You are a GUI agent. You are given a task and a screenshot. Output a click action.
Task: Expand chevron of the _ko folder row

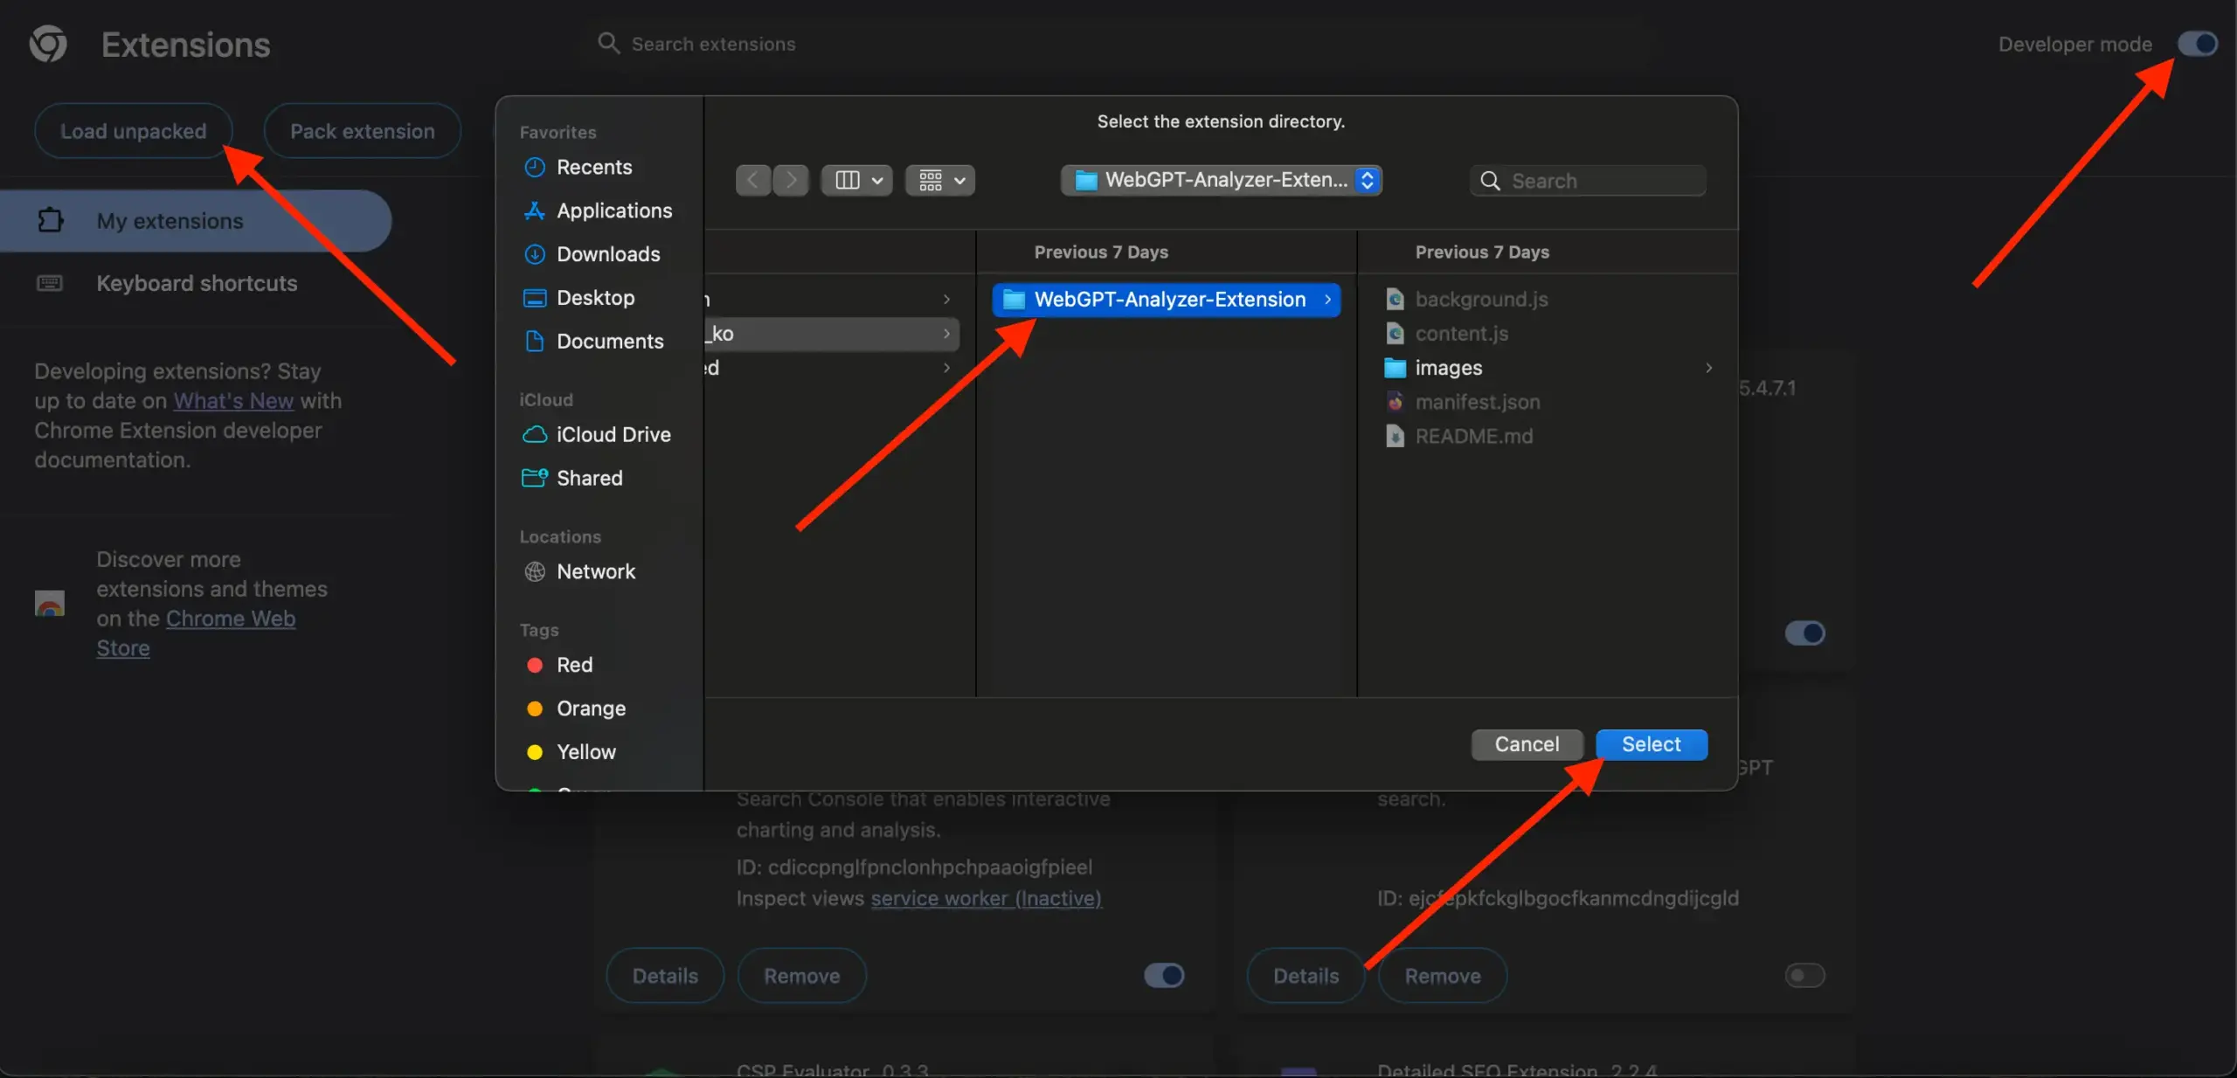pyautogui.click(x=946, y=334)
